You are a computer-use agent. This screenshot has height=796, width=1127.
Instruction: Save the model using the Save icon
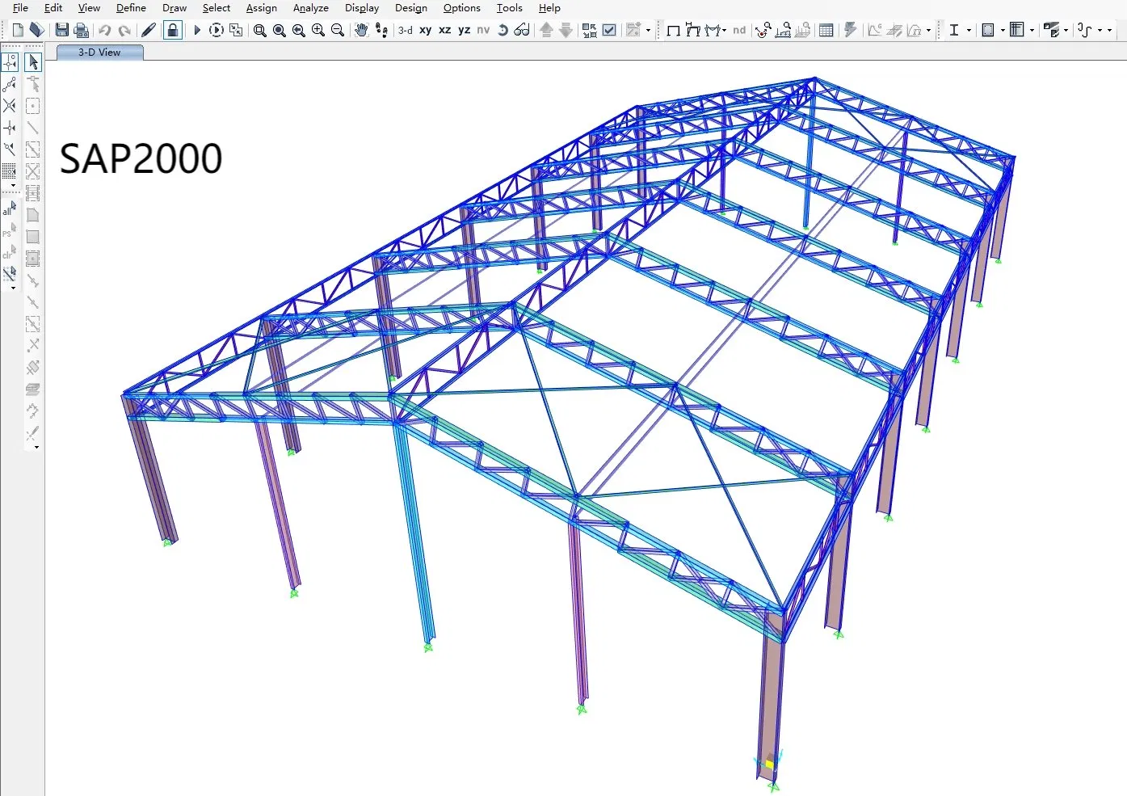(62, 30)
